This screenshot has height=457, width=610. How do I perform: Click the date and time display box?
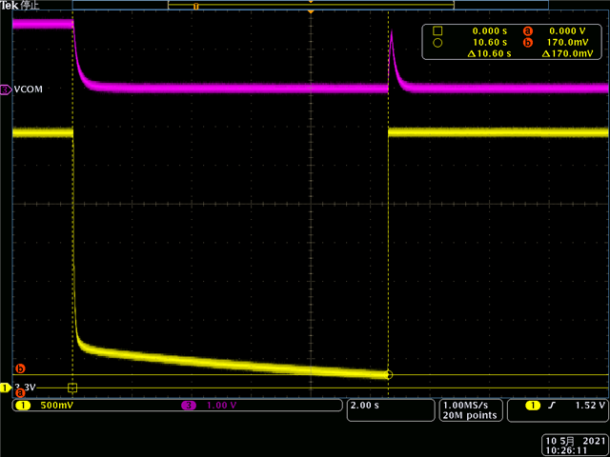575,446
